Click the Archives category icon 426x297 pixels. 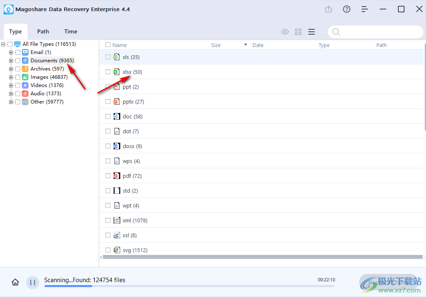tap(25, 69)
